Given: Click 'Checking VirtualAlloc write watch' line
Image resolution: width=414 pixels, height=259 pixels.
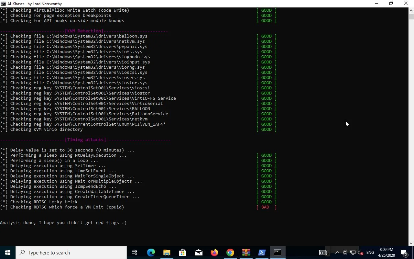Looking at the screenshot, I should (65, 10).
